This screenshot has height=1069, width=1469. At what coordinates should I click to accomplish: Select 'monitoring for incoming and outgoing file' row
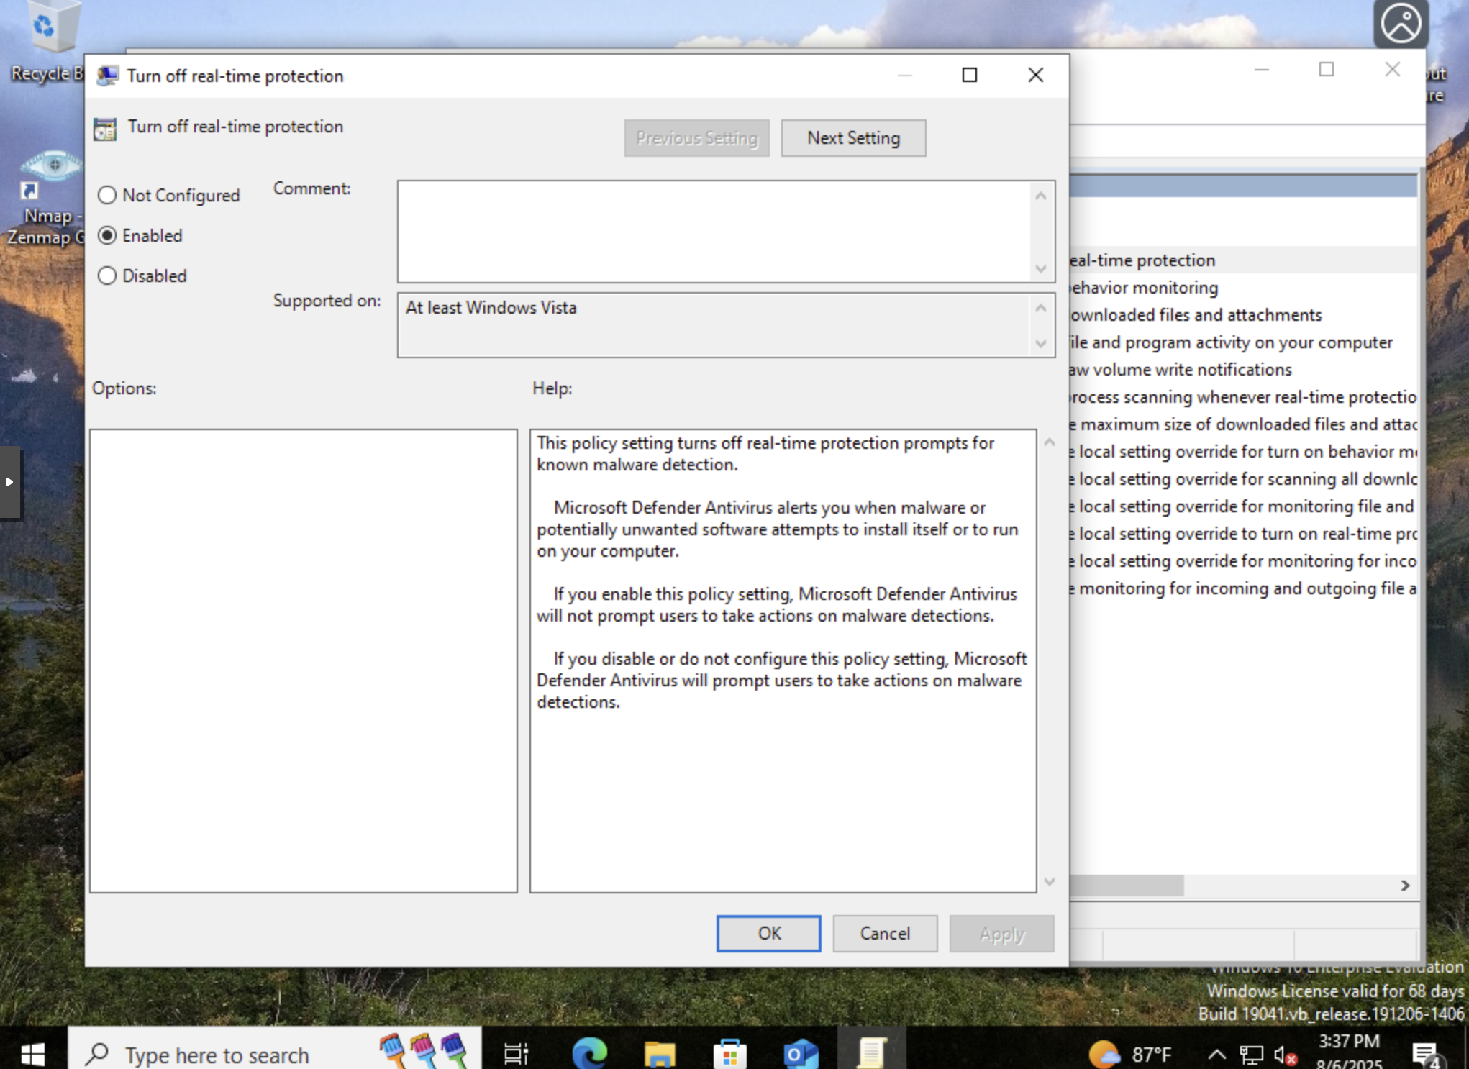click(1243, 588)
